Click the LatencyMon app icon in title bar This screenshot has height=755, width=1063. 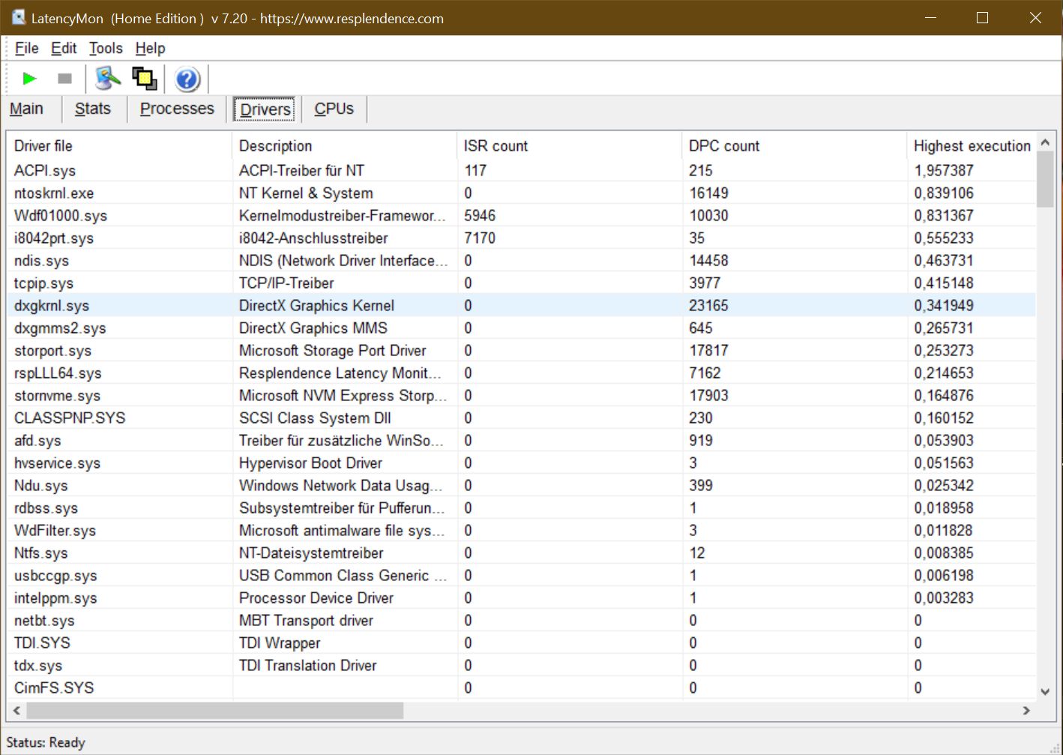click(x=18, y=18)
